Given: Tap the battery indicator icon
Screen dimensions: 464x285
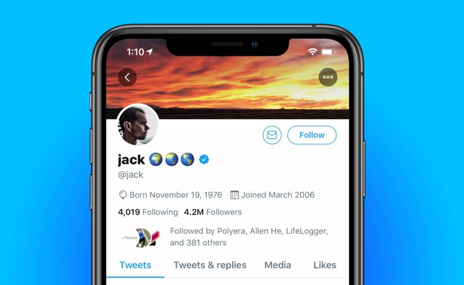Looking at the screenshot, I should (x=328, y=52).
